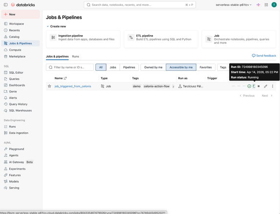Edit job using the pencil icon
280x214 pixels.
point(265,86)
